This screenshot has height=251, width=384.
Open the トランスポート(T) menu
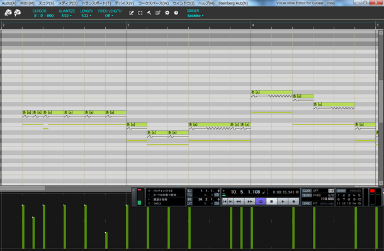click(x=96, y=3)
